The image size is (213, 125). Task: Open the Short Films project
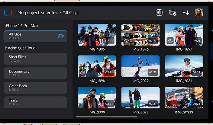click(x=35, y=59)
